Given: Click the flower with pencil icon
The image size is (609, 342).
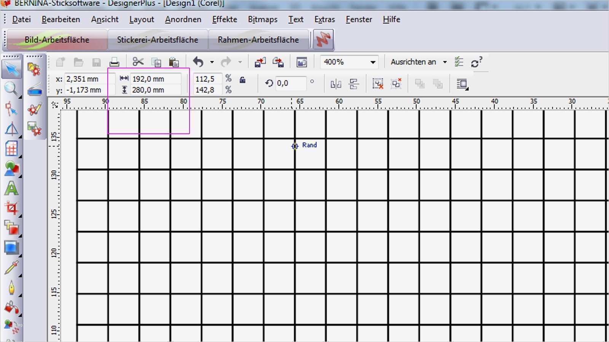Looking at the screenshot, I should pyautogui.click(x=34, y=109).
